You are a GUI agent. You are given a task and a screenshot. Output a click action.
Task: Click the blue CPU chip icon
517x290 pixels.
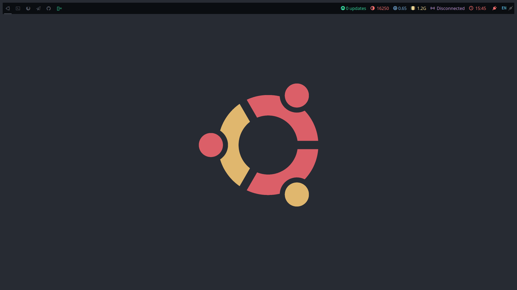[395, 8]
